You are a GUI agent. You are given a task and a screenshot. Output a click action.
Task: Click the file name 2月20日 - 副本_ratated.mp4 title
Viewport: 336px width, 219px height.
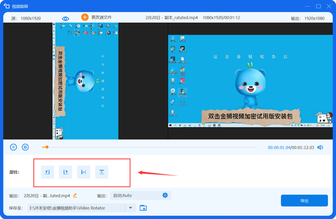pos(172,18)
